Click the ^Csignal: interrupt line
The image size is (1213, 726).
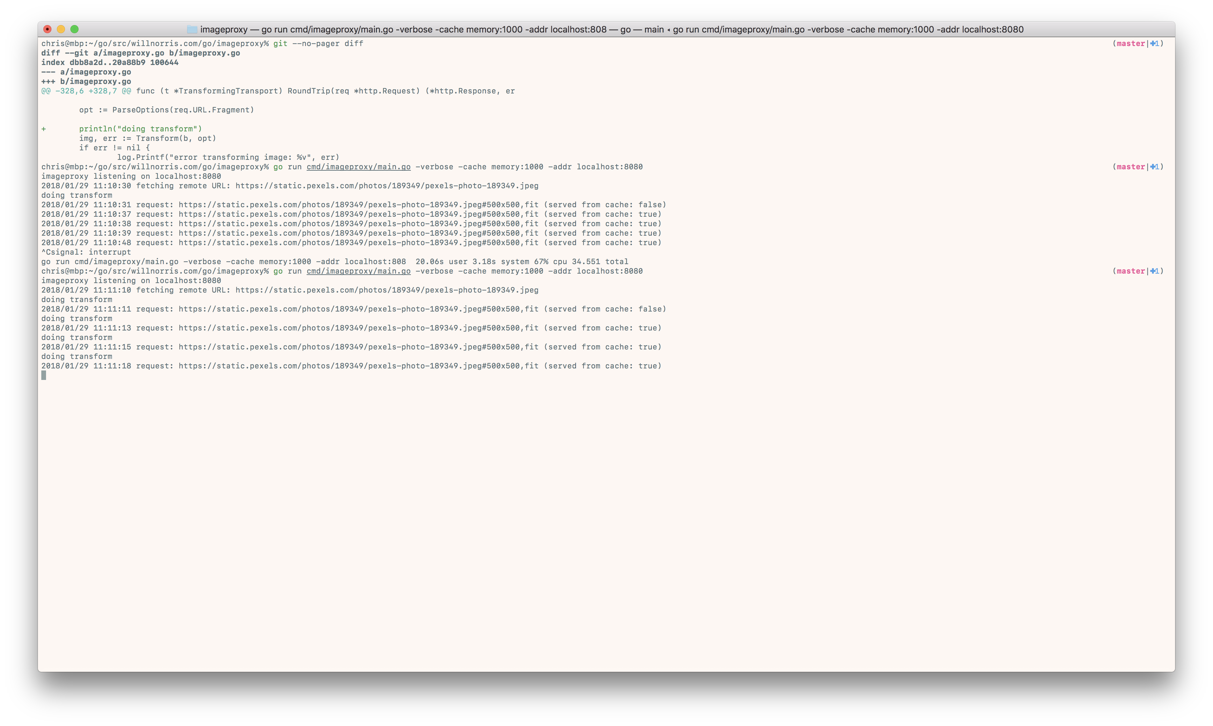86,252
